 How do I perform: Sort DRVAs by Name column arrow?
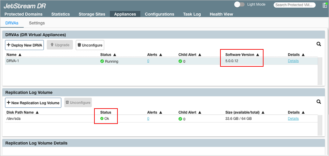[x=20, y=55]
